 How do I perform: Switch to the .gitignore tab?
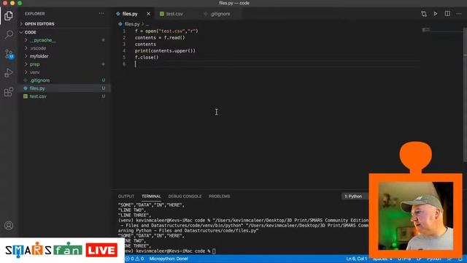click(220, 14)
